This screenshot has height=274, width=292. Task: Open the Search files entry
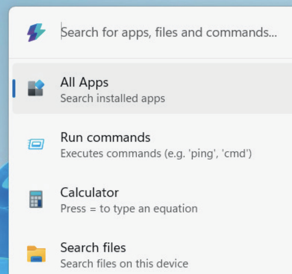93,247
